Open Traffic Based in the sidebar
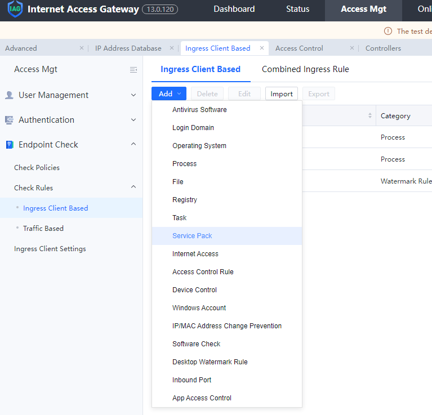The width and height of the screenshot is (432, 415). coord(43,229)
